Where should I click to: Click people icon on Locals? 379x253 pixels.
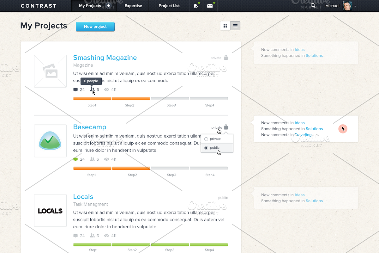pos(92,236)
